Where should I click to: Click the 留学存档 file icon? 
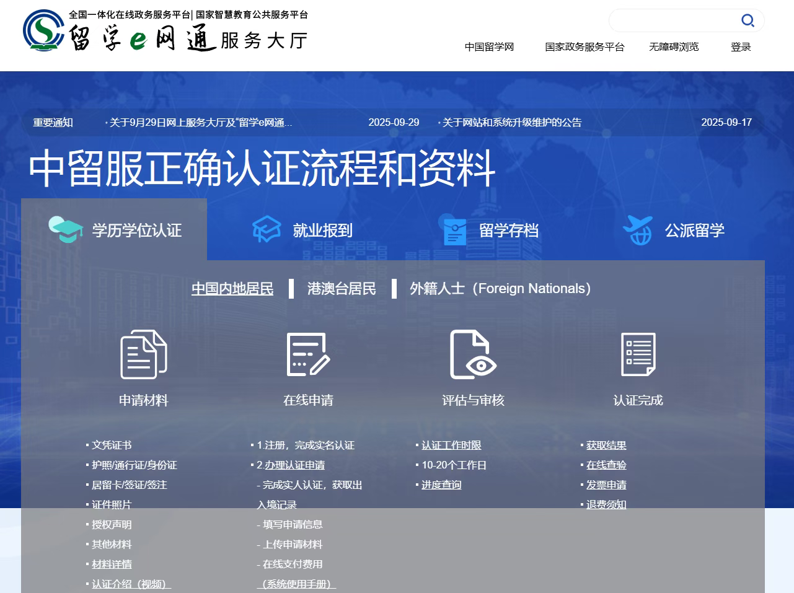[454, 230]
